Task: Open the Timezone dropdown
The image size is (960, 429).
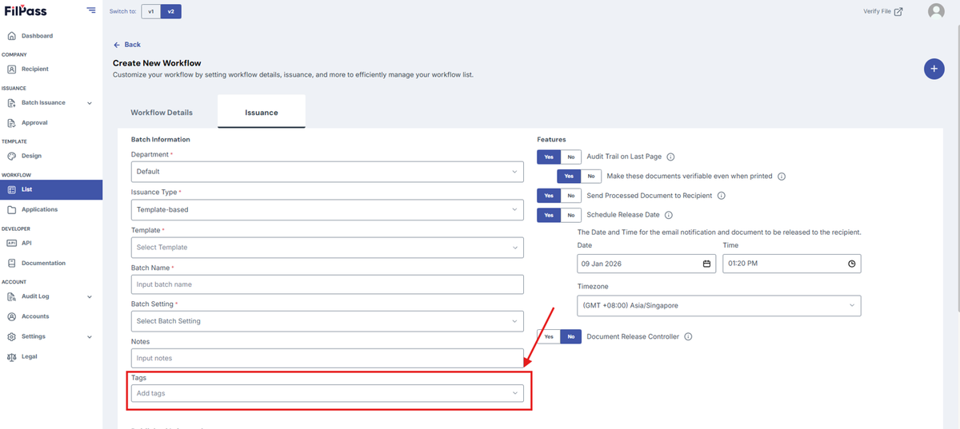Action: 719,305
